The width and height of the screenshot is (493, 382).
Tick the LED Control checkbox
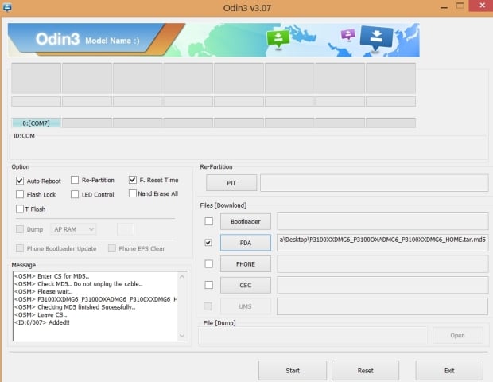(x=75, y=194)
